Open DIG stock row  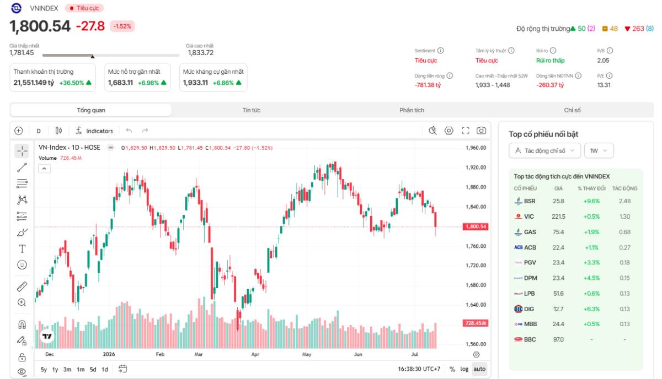[x=575, y=308]
